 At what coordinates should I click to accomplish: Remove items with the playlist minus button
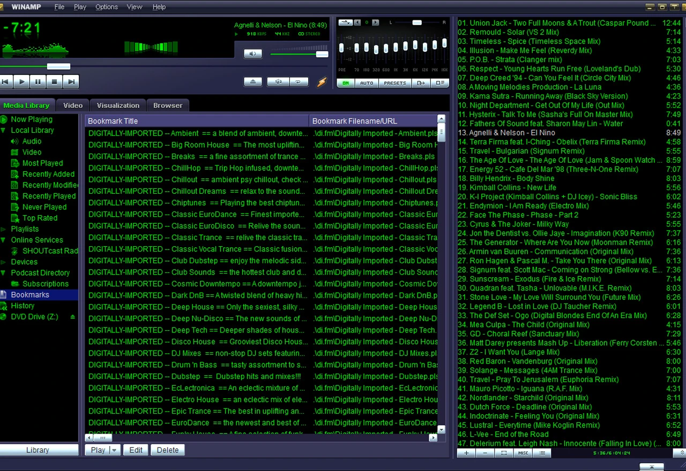coord(485,453)
